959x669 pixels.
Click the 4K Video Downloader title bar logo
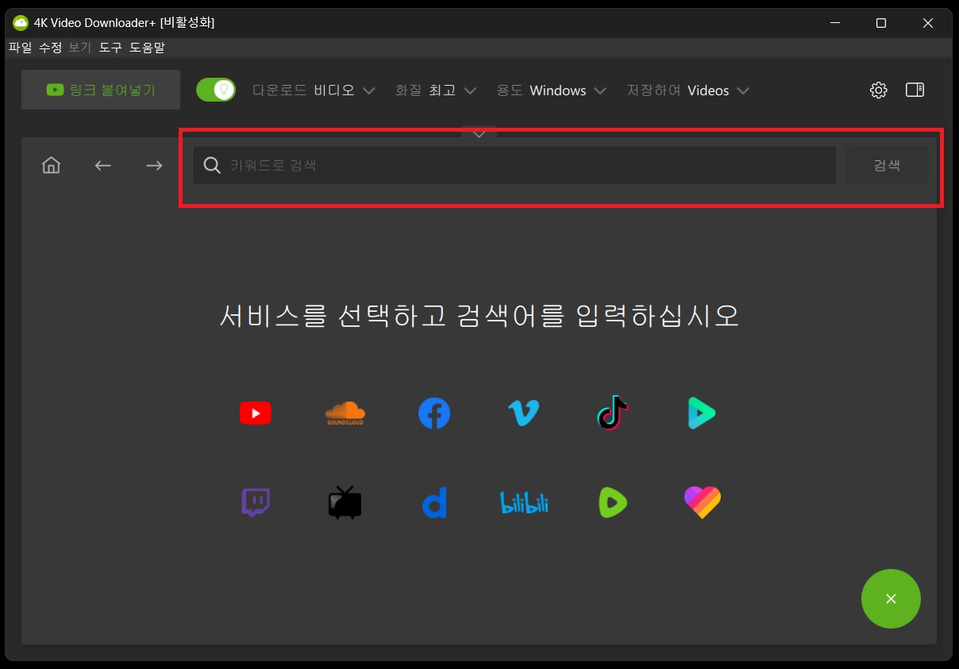(20, 23)
